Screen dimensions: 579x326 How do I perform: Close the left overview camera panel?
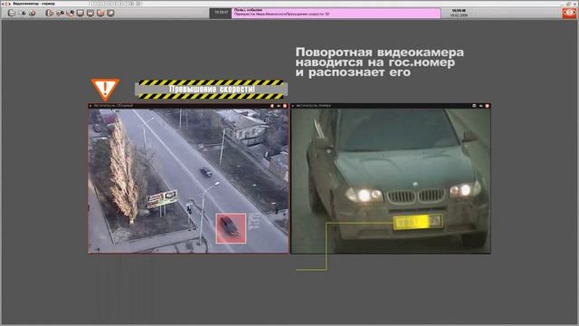pos(285,106)
